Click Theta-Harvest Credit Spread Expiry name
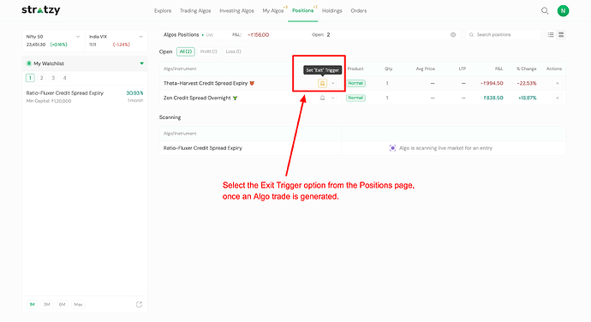The image size is (591, 322). click(206, 83)
